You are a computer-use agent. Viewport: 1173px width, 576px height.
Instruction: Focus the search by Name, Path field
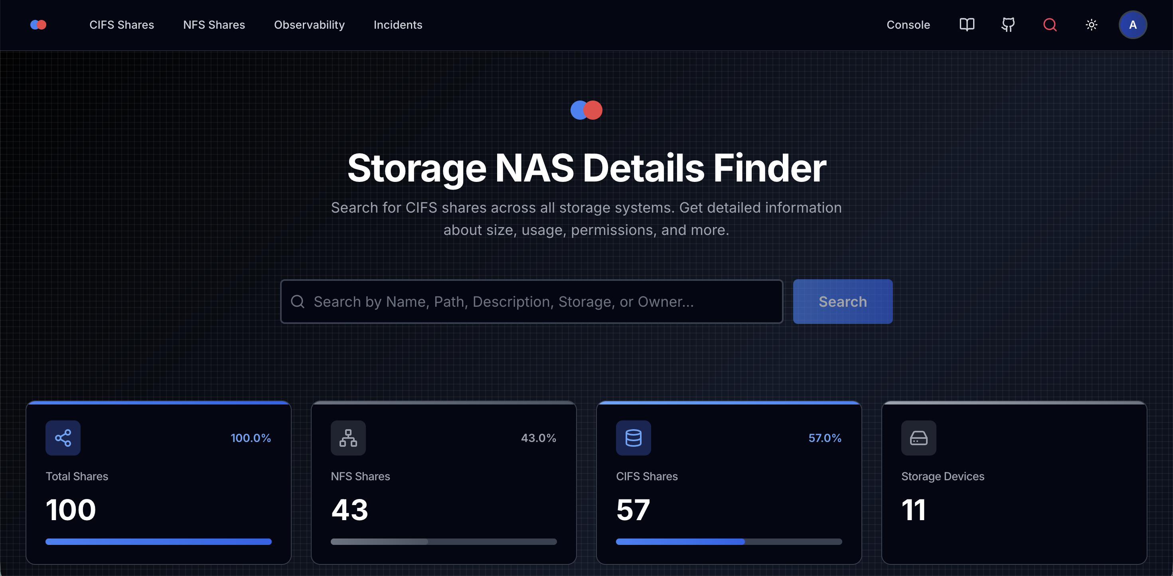click(531, 302)
